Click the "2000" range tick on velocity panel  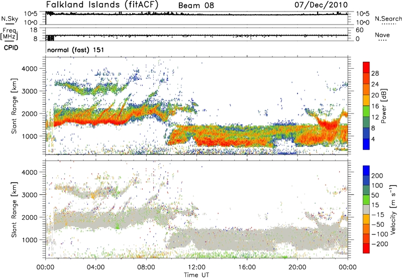30,217
